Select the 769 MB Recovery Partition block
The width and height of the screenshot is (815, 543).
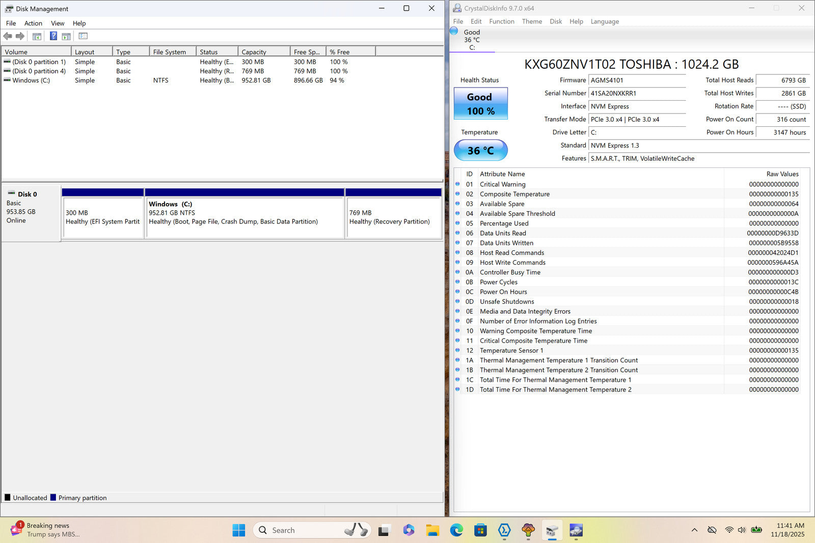pos(393,217)
